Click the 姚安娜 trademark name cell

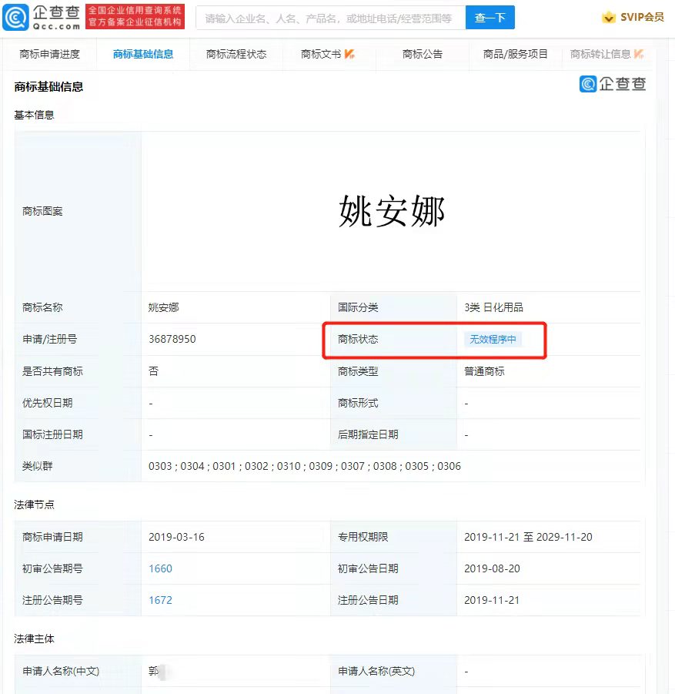click(164, 307)
